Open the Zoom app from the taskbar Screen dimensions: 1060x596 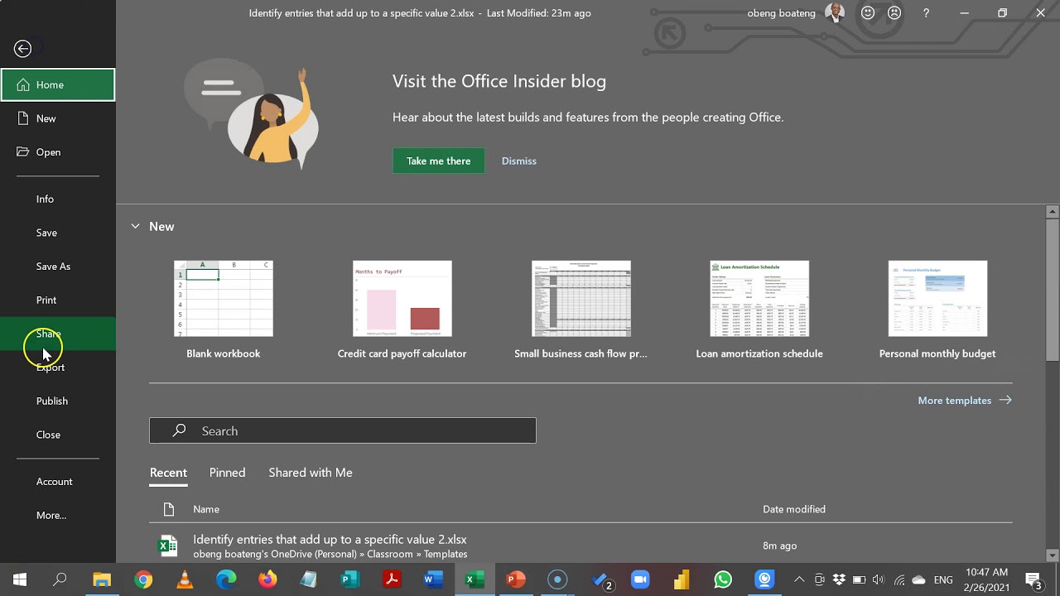[x=640, y=579]
